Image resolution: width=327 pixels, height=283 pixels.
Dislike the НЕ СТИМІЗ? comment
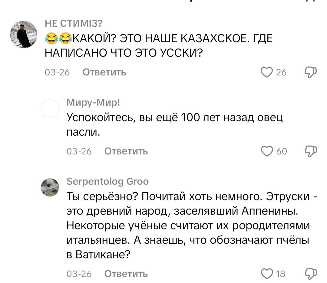[310, 72]
